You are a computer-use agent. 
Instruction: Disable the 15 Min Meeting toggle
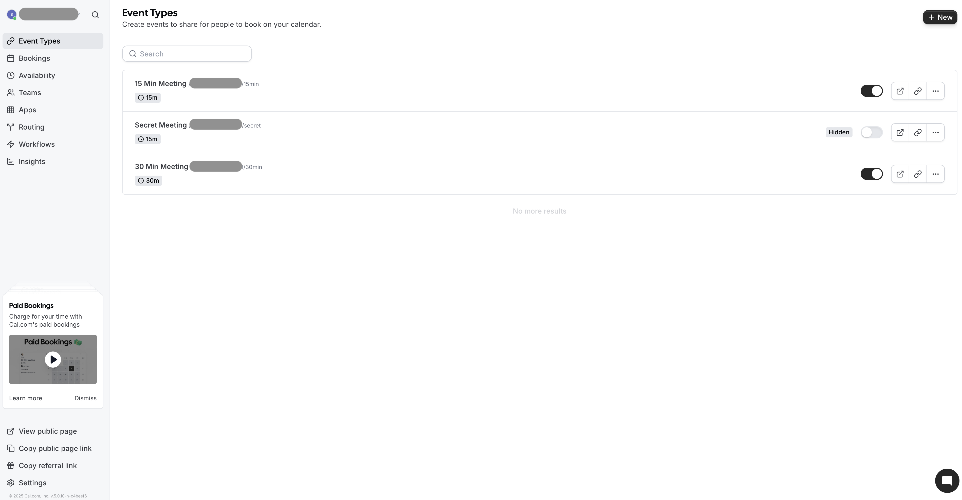pyautogui.click(x=872, y=91)
